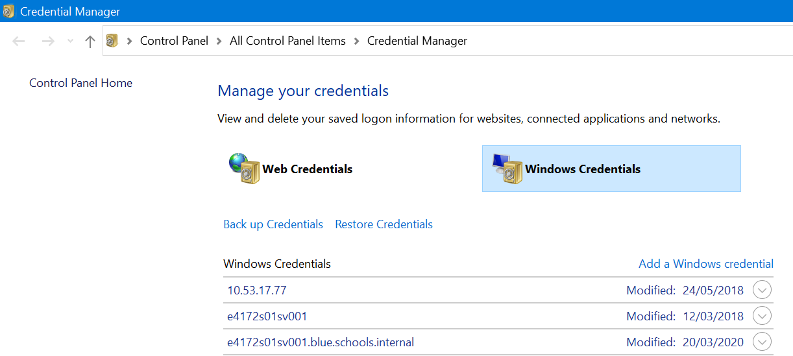Click the address bar vault icon
Image resolution: width=793 pixels, height=356 pixels.
pyautogui.click(x=112, y=41)
